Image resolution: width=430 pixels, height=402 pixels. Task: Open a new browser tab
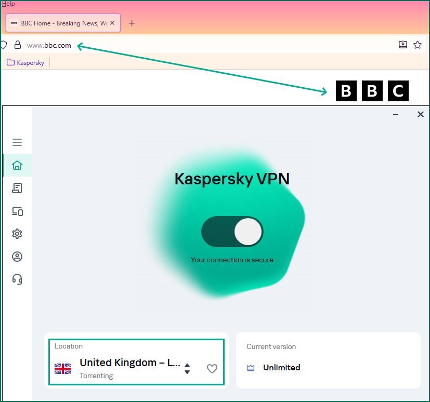[x=132, y=23]
